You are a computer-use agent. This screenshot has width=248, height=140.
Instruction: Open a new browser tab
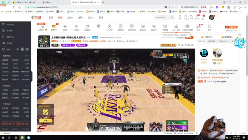[103, 2]
